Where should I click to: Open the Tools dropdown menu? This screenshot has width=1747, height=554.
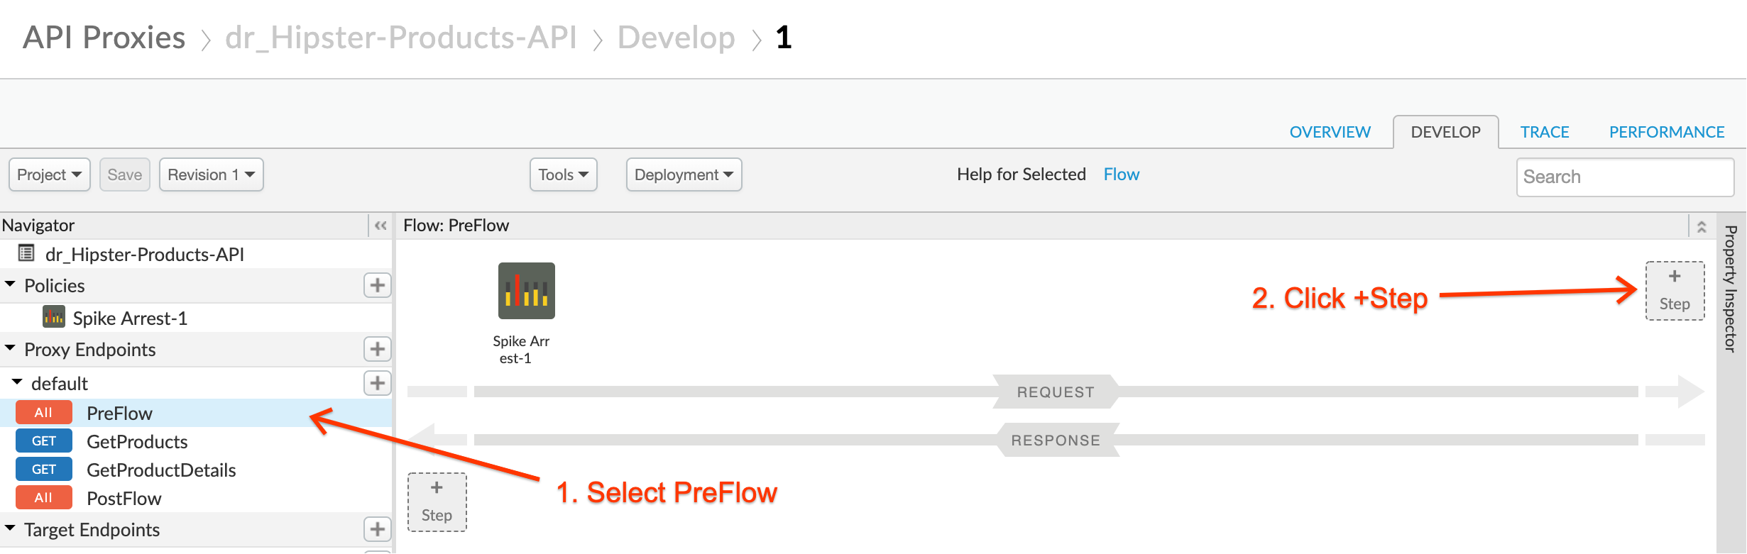pyautogui.click(x=564, y=174)
